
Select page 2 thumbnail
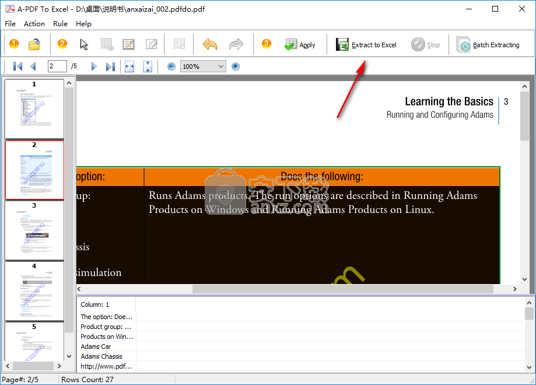pos(34,170)
